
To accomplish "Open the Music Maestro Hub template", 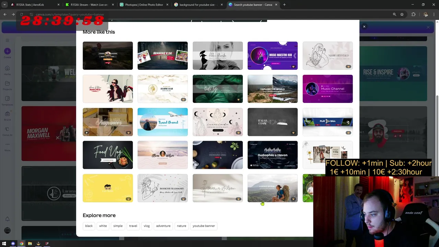I will pyautogui.click(x=273, y=56).
